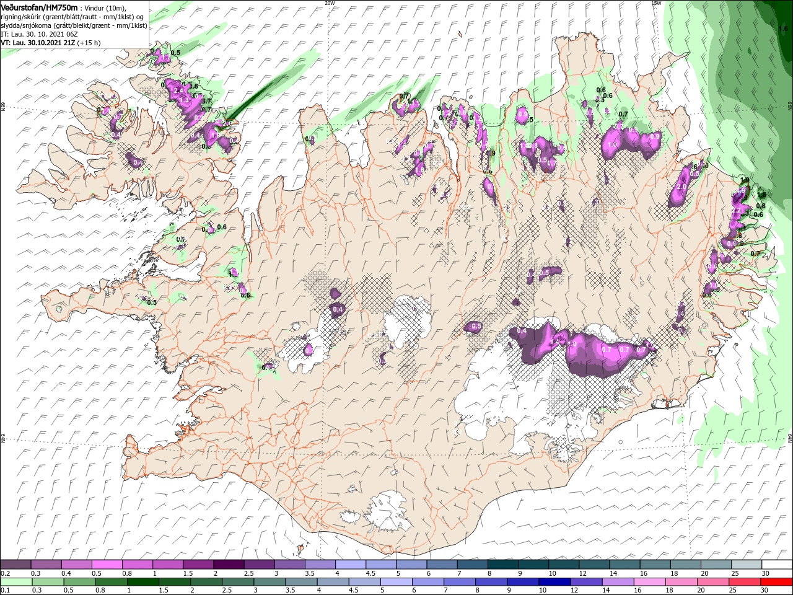
Task: Pick the pale gray snow swatch labeled 25
Action: click(x=746, y=565)
